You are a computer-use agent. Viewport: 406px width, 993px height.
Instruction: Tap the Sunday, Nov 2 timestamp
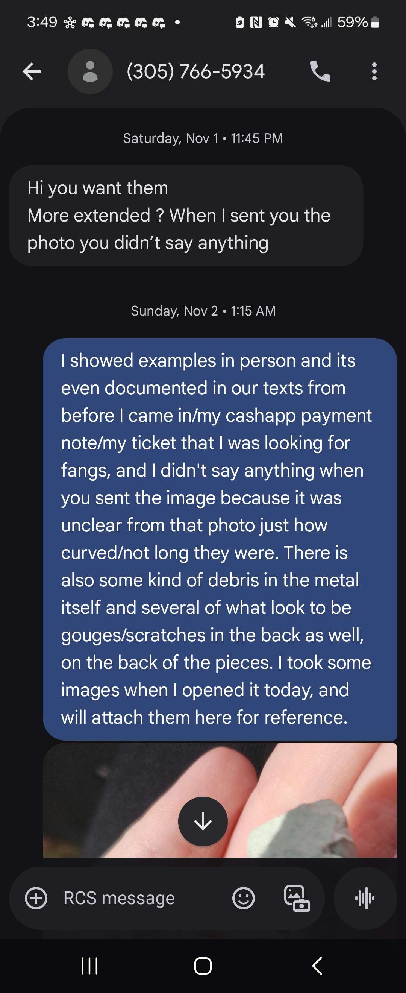[x=203, y=311]
